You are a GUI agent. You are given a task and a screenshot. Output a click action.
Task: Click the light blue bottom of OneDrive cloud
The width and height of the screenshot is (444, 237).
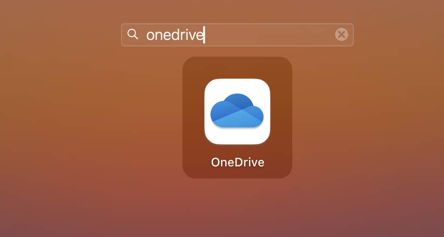coord(237,122)
